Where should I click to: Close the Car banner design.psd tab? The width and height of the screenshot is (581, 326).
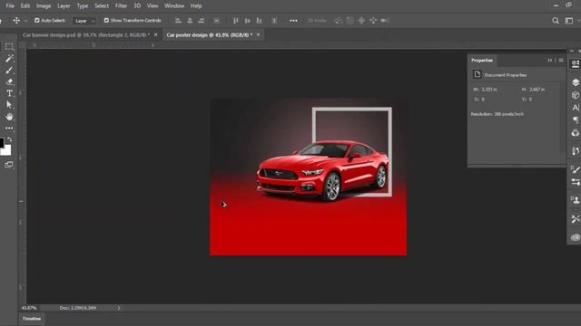pos(155,34)
